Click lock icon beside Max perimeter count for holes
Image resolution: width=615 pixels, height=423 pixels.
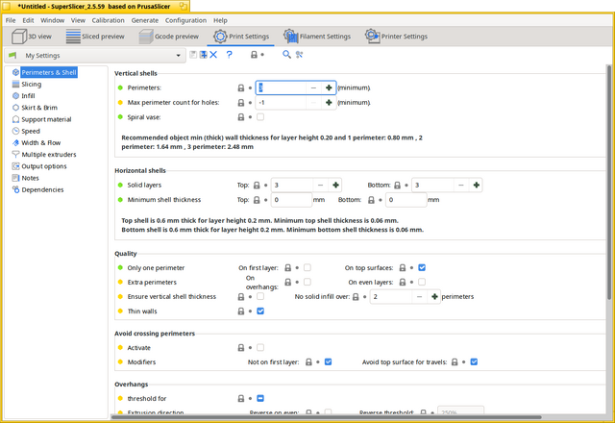(241, 103)
